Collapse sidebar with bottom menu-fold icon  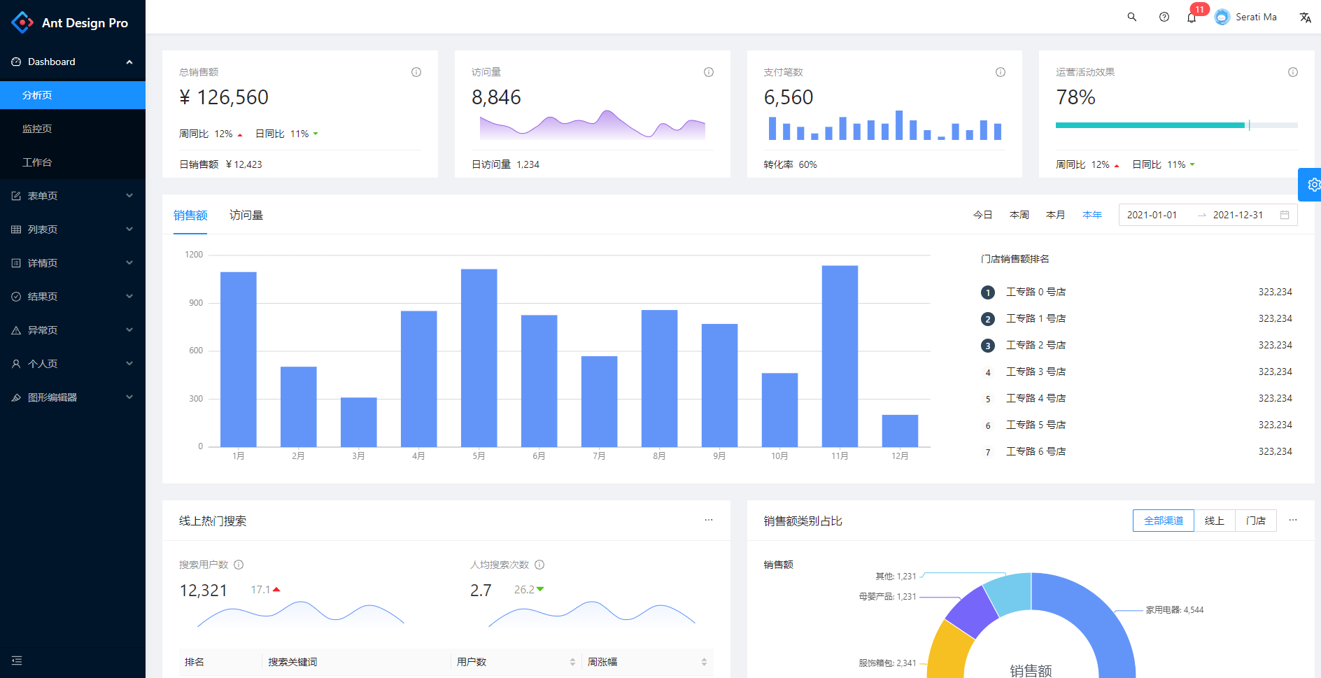pyautogui.click(x=17, y=661)
